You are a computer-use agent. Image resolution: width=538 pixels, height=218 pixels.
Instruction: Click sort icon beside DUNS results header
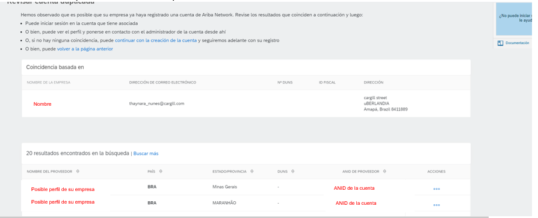pyautogui.click(x=292, y=171)
